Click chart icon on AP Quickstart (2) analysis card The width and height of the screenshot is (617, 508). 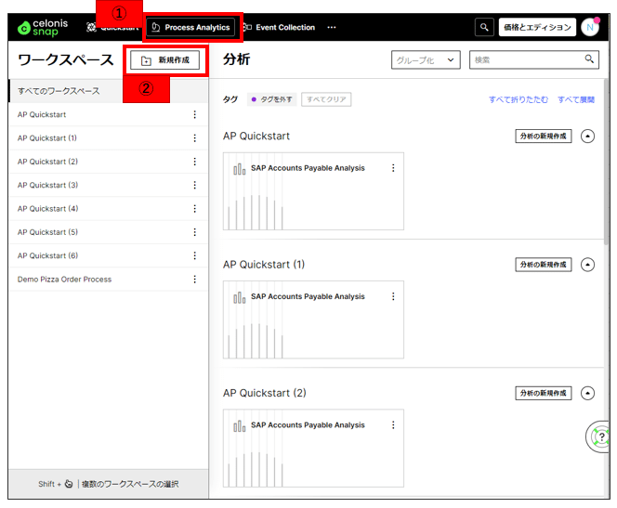pos(239,426)
